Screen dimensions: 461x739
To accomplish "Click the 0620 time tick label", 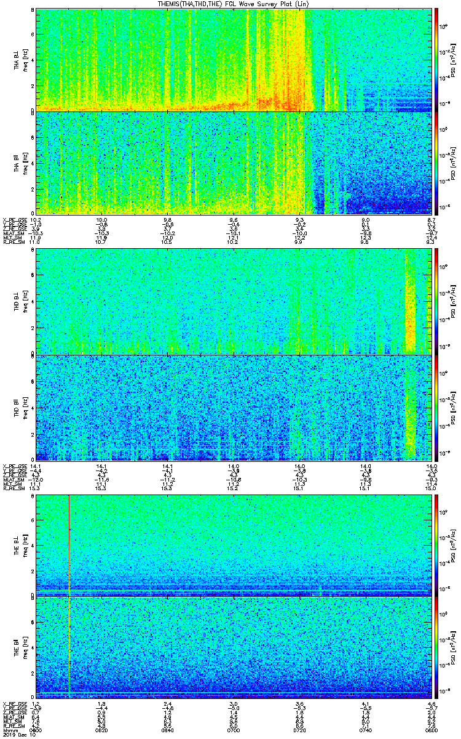I will (x=102, y=730).
